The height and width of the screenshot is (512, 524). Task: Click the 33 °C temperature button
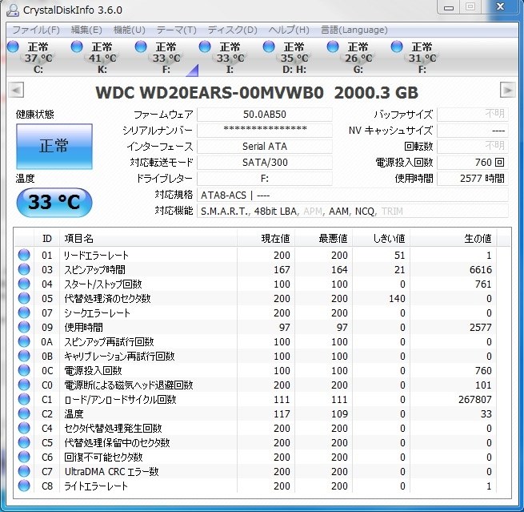(x=54, y=203)
